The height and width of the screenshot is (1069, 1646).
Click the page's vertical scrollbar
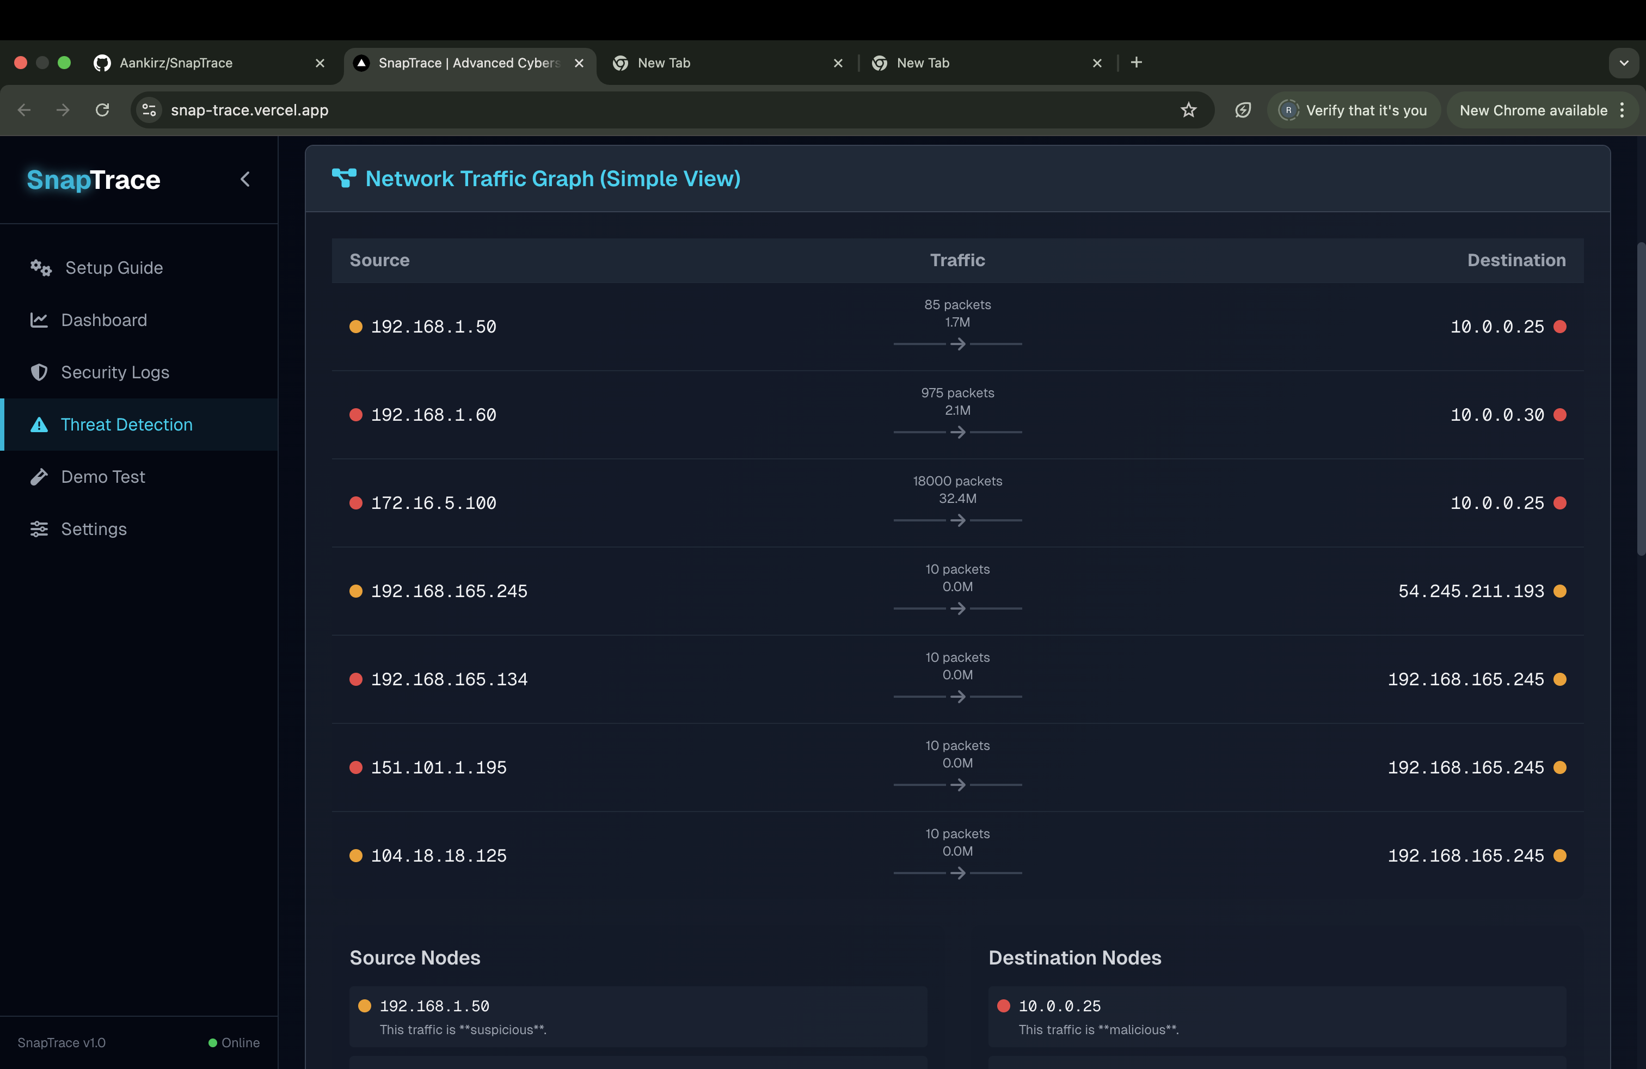(x=1641, y=399)
